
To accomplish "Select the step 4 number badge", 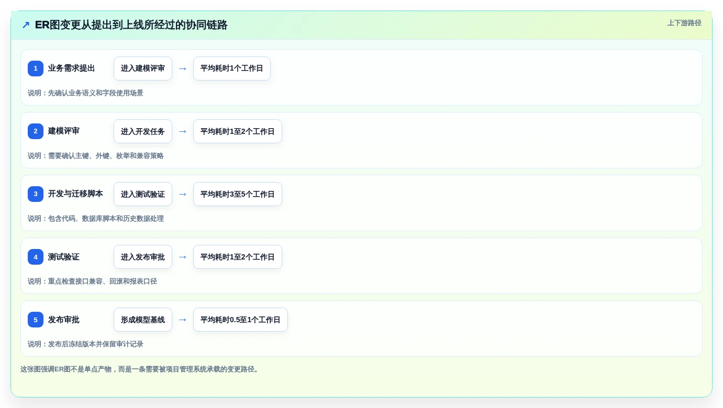I will tap(36, 257).
